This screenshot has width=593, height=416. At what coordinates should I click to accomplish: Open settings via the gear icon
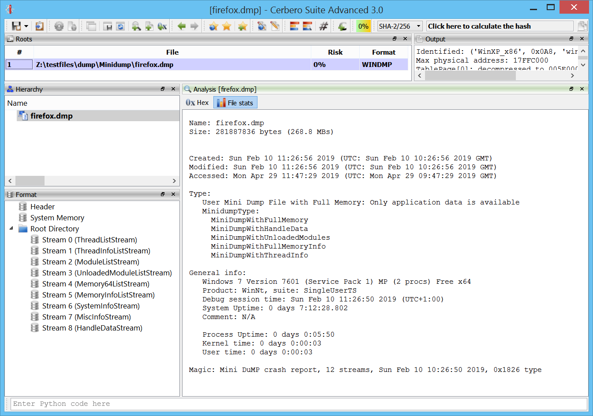59,26
